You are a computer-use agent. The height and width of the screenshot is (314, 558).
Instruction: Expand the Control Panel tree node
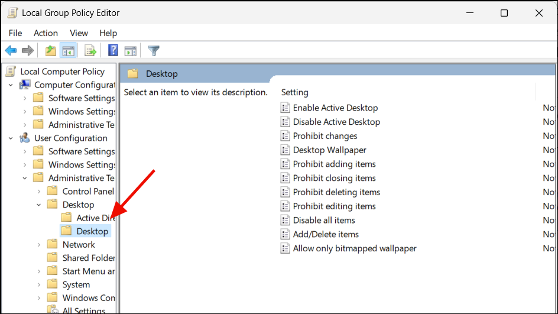coord(39,192)
